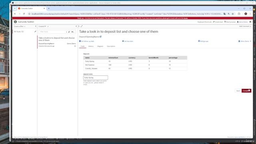Click Add groups
Viewport: 256px width, 144px height.
(x=203, y=41)
